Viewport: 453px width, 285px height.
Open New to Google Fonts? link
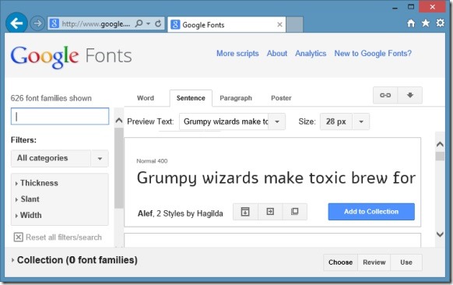click(x=373, y=54)
